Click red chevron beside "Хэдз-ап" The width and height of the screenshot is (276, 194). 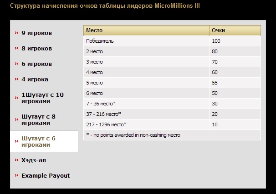click(x=16, y=160)
